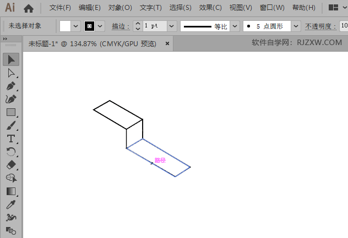This screenshot has height=238, width=348.
Task: Open the 窗口(W) menu
Action: (272, 8)
